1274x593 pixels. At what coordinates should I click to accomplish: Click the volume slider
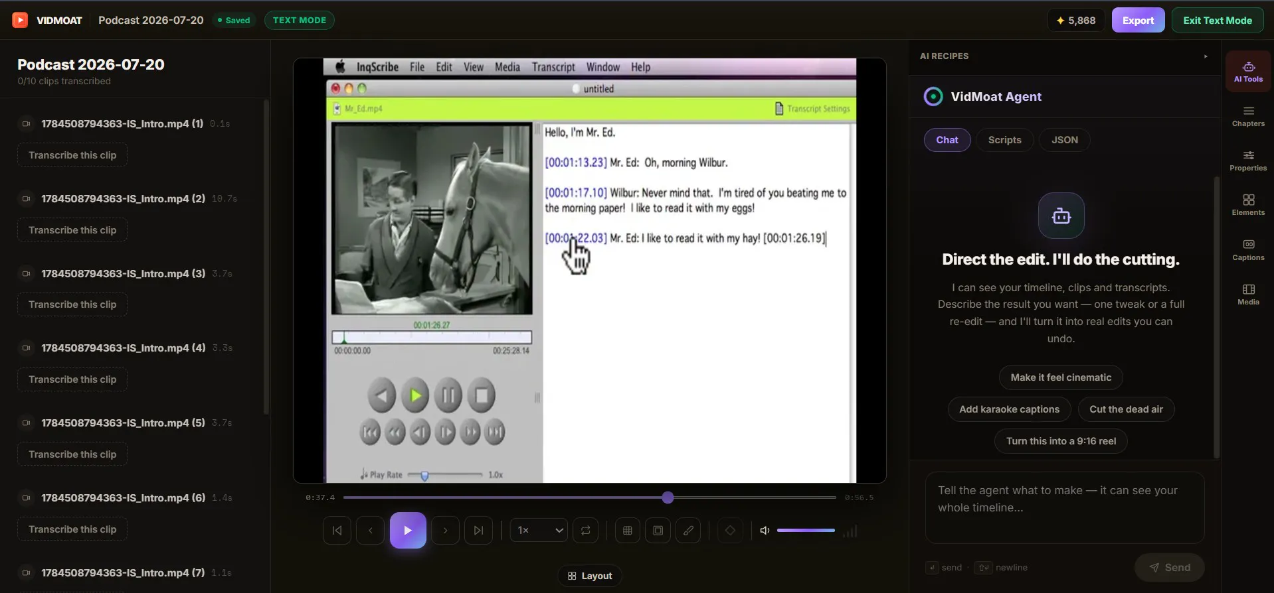806,531
